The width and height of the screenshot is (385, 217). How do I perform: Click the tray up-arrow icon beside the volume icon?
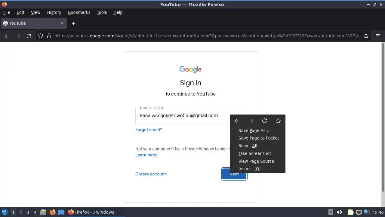(x=331, y=212)
